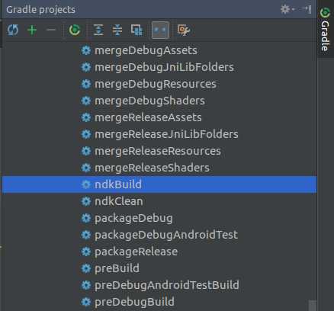334x311 pixels.
Task: Toggle offline mode button
Action: pos(160,30)
